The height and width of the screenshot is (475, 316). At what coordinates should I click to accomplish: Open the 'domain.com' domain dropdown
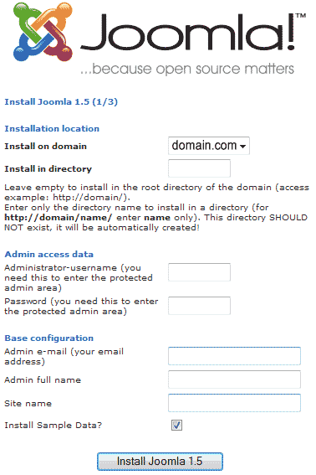tap(209, 146)
